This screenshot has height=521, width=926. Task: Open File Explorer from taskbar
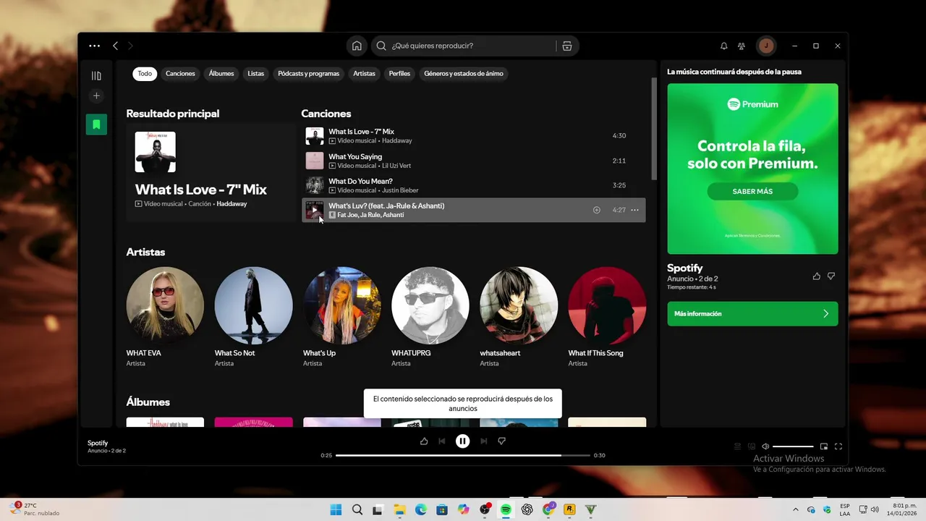pyautogui.click(x=399, y=509)
